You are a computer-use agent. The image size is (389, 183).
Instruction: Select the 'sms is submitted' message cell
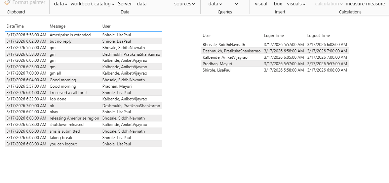[x=65, y=131]
